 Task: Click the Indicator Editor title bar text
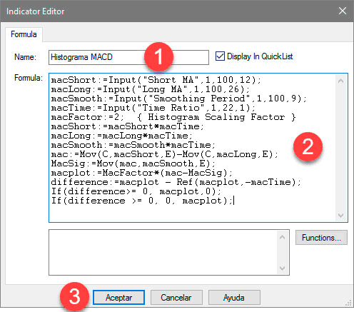click(x=36, y=11)
